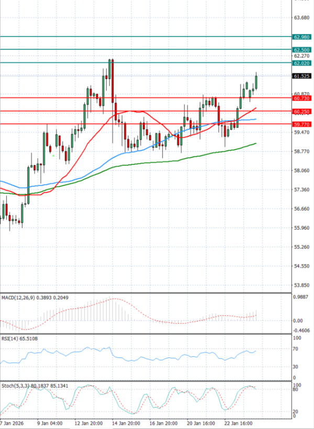
Task: Select the current price label 61.525
Action: [302, 76]
